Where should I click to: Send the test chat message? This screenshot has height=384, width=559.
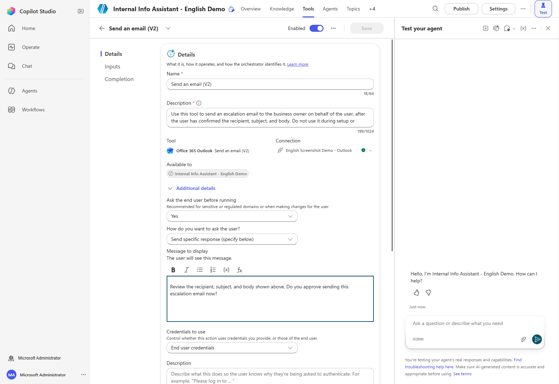(x=537, y=339)
